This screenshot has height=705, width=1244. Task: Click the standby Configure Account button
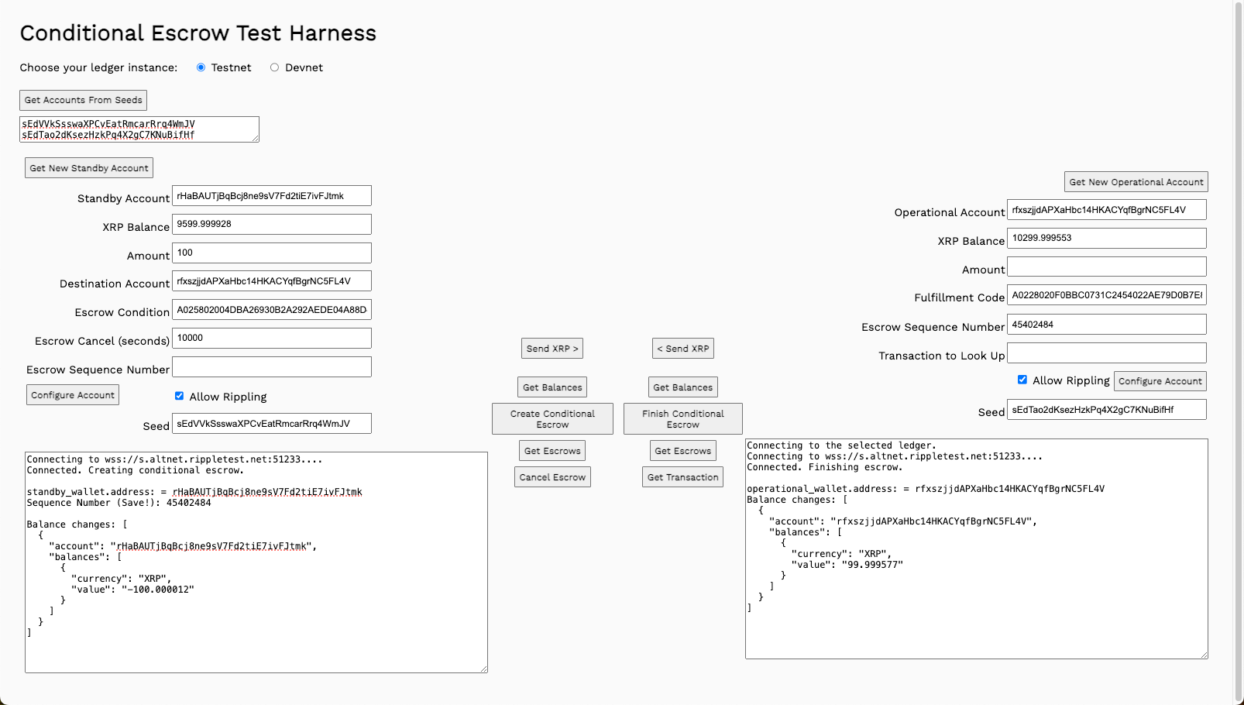tap(73, 395)
